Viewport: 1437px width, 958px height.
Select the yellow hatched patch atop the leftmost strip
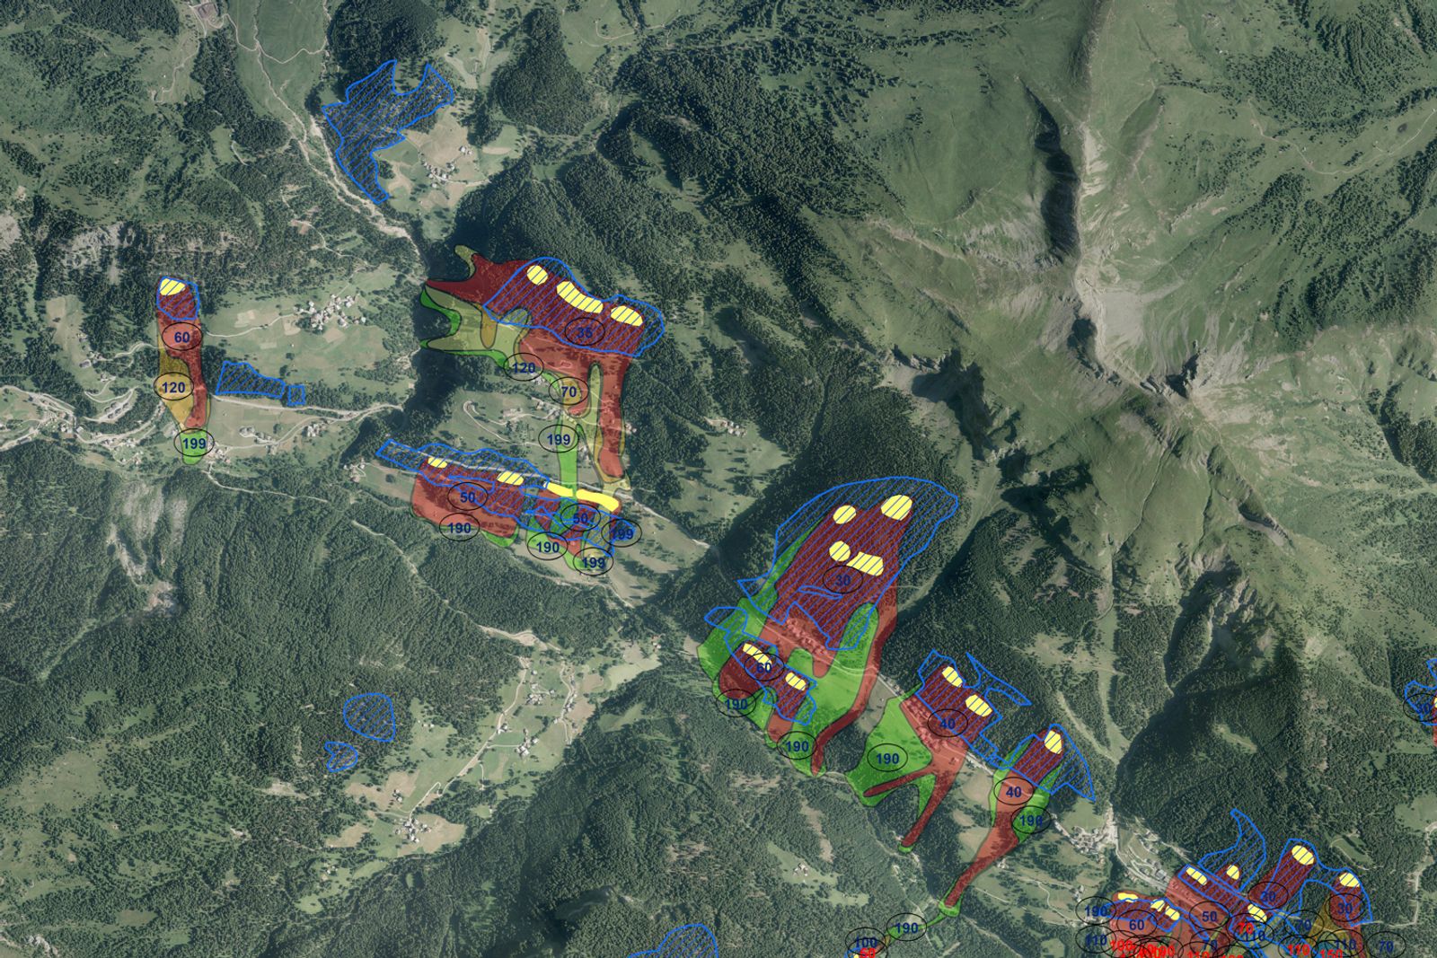point(177,291)
